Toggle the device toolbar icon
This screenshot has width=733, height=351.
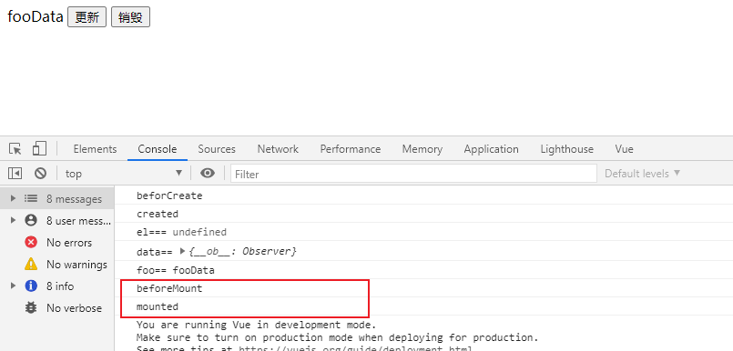[x=39, y=149]
